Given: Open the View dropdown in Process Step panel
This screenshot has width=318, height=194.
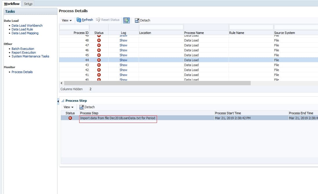Looking at the screenshot, I should click(68, 107).
